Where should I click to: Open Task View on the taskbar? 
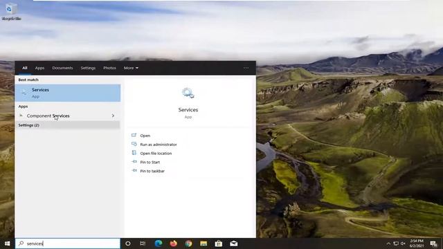[x=143, y=243]
